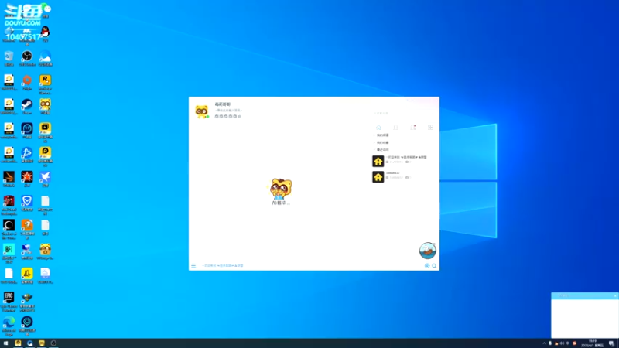Click the YY user avatar
Image resolution: width=619 pixels, height=348 pixels.
(x=202, y=111)
